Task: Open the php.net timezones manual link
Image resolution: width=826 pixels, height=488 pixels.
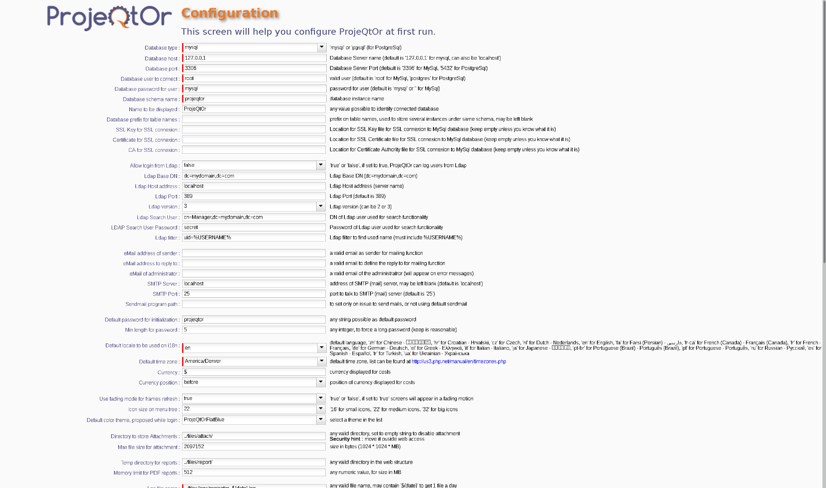Action: click(x=459, y=361)
